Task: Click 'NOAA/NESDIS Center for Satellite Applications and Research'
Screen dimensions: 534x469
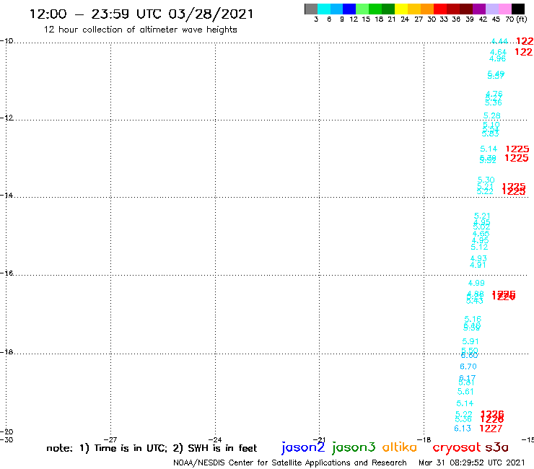Action: coord(290,463)
